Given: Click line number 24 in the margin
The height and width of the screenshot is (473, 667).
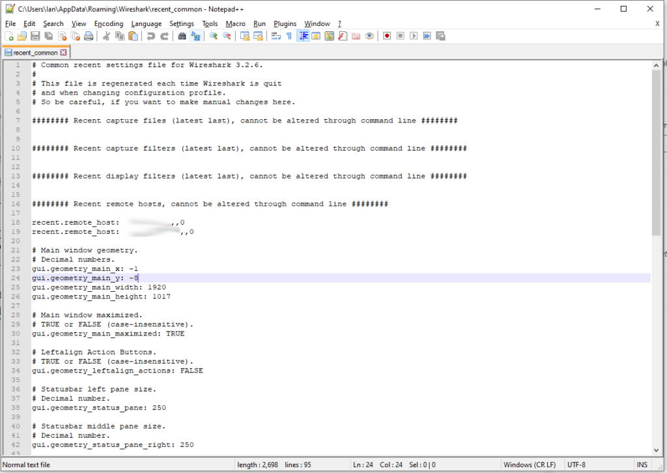Looking at the screenshot, I should pyautogui.click(x=16, y=278).
